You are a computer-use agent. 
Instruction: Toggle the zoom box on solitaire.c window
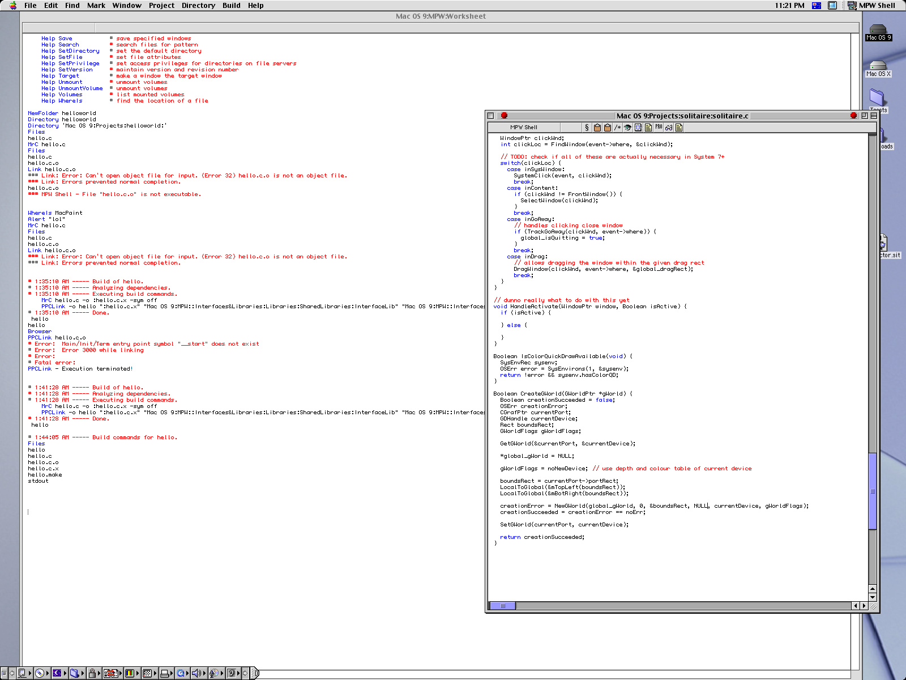[865, 116]
